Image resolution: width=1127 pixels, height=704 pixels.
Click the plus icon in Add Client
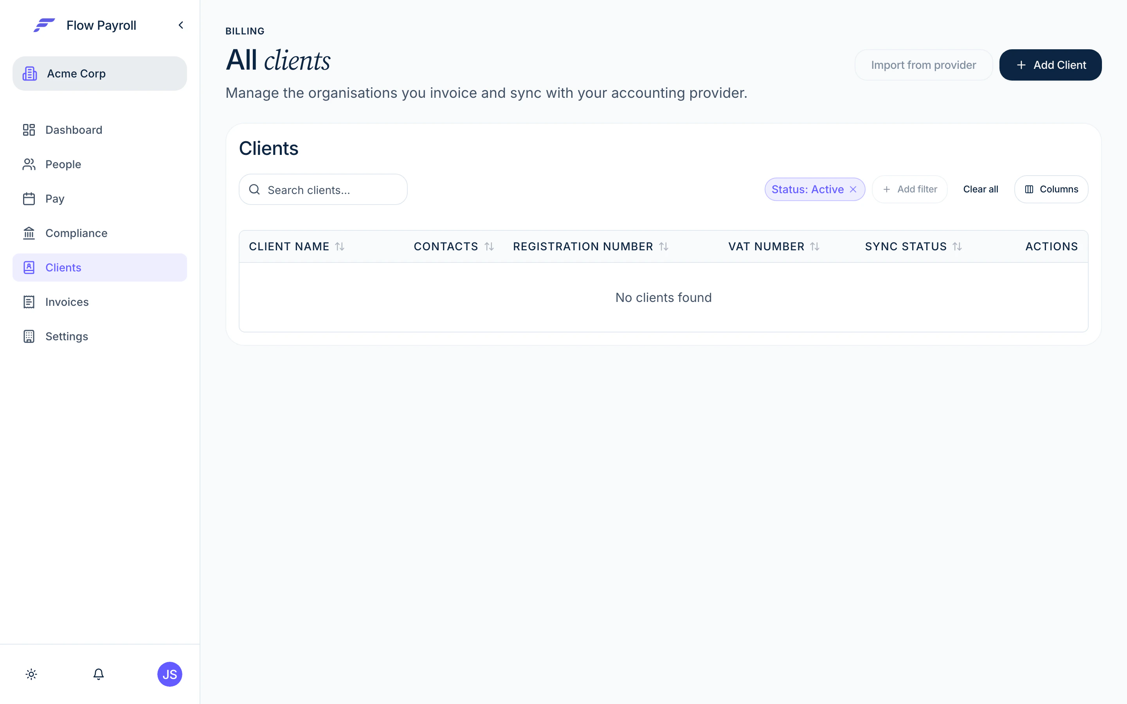[x=1021, y=65]
